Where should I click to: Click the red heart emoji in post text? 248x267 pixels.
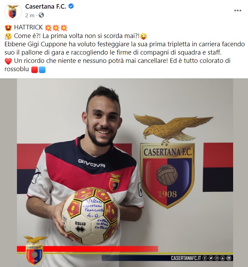[x=8, y=61]
